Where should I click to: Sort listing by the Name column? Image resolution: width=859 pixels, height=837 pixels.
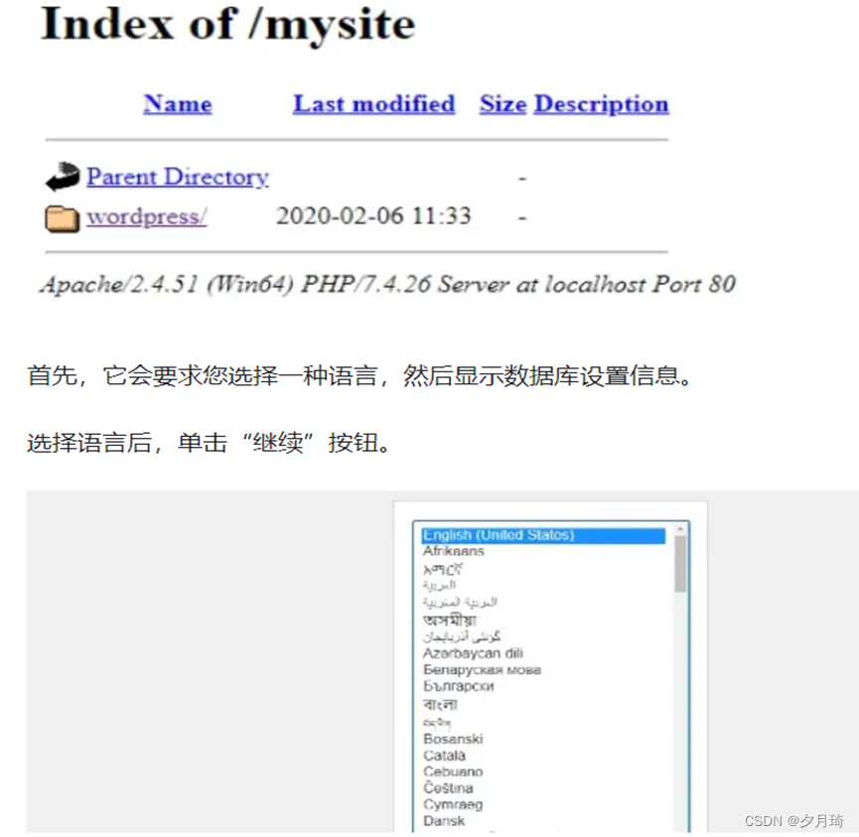(177, 104)
